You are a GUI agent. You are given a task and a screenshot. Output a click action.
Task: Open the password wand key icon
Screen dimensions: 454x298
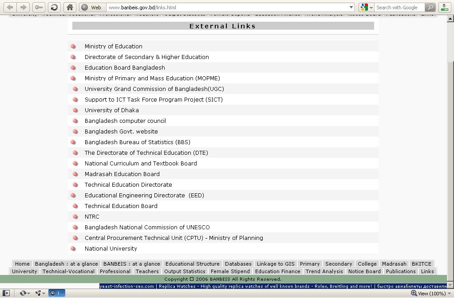pyautogui.click(x=39, y=7)
